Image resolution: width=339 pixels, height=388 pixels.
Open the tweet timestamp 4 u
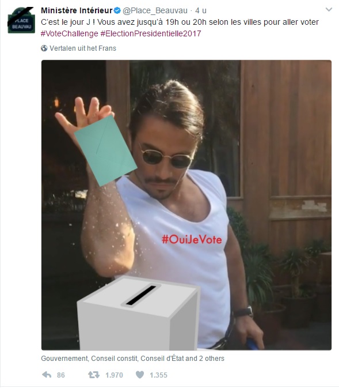pyautogui.click(x=201, y=10)
